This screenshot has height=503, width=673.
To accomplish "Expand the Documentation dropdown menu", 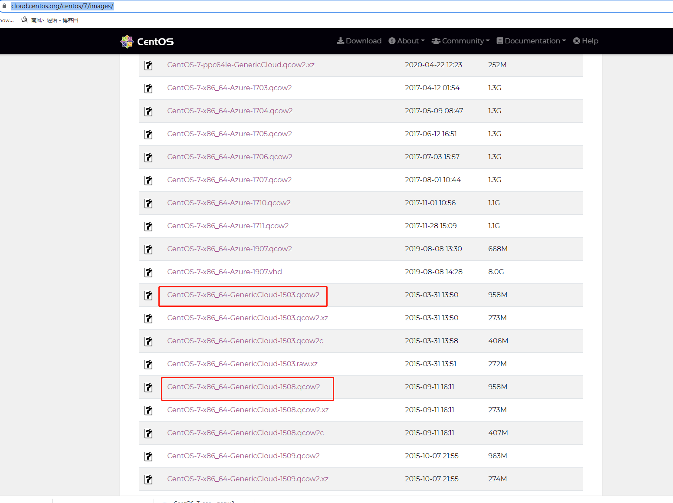I will coord(531,41).
